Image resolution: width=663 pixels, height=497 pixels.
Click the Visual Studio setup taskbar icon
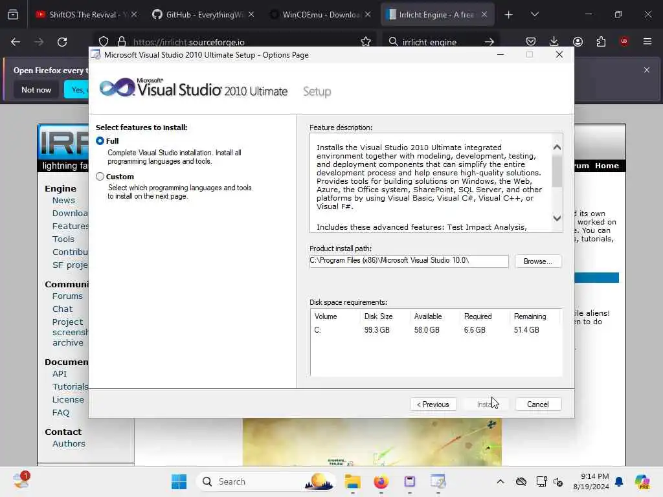[438, 481]
